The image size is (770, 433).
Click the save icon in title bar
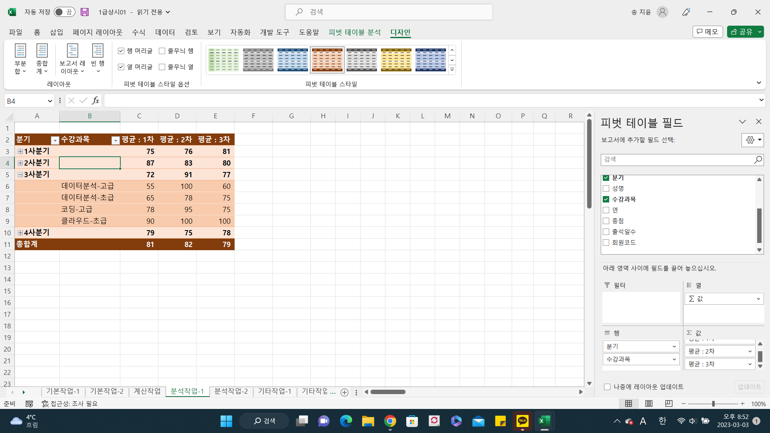85,12
